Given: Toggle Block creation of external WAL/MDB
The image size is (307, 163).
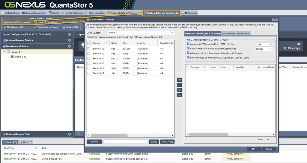Looking at the screenshot, I should (188, 57).
